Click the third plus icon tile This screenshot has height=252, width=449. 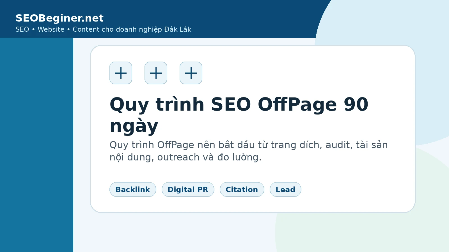click(x=191, y=73)
